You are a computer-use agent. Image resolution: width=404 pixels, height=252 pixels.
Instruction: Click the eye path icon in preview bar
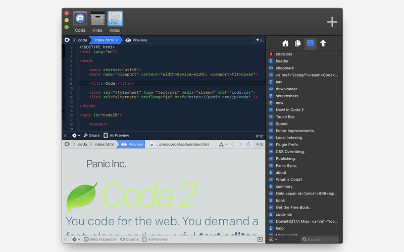pyautogui.click(x=67, y=144)
